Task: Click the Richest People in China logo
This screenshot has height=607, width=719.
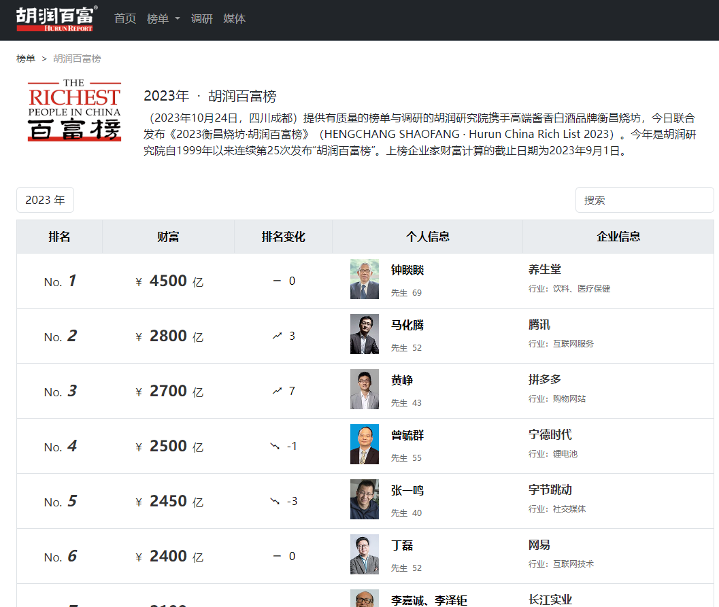Action: (74, 110)
